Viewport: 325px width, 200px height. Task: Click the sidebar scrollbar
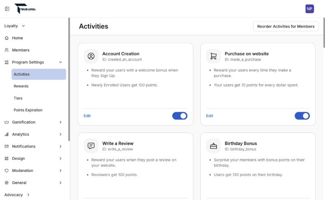pyautogui.click(x=69, y=79)
